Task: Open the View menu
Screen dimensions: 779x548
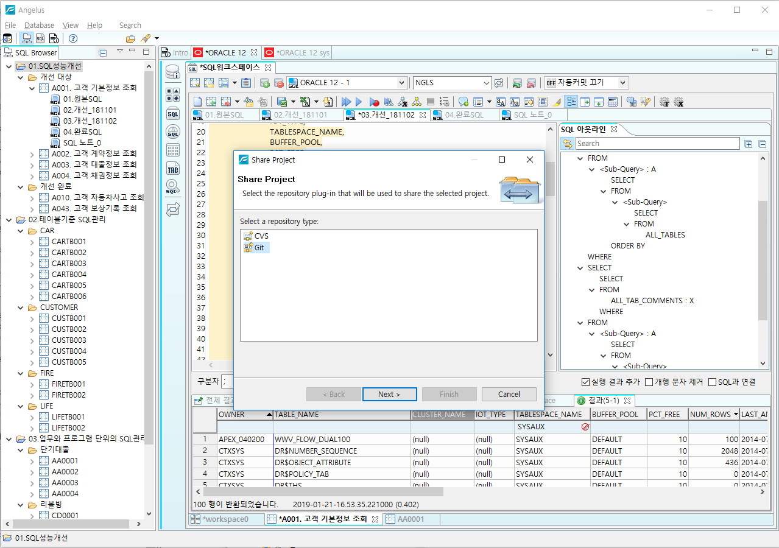Action: tap(71, 25)
